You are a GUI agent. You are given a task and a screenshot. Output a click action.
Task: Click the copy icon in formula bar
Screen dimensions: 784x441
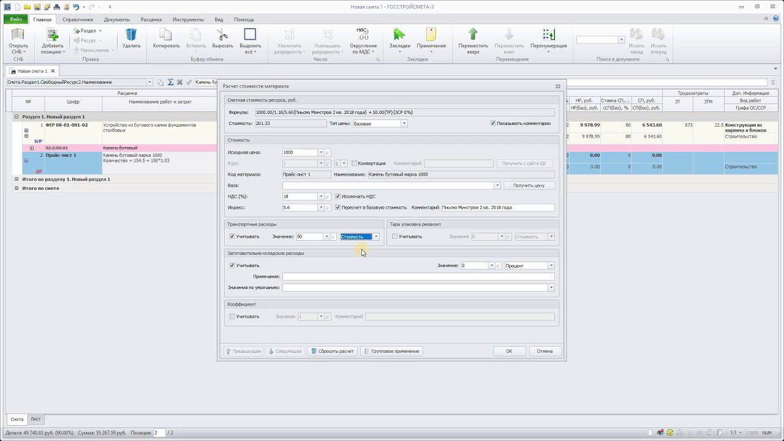(160, 82)
